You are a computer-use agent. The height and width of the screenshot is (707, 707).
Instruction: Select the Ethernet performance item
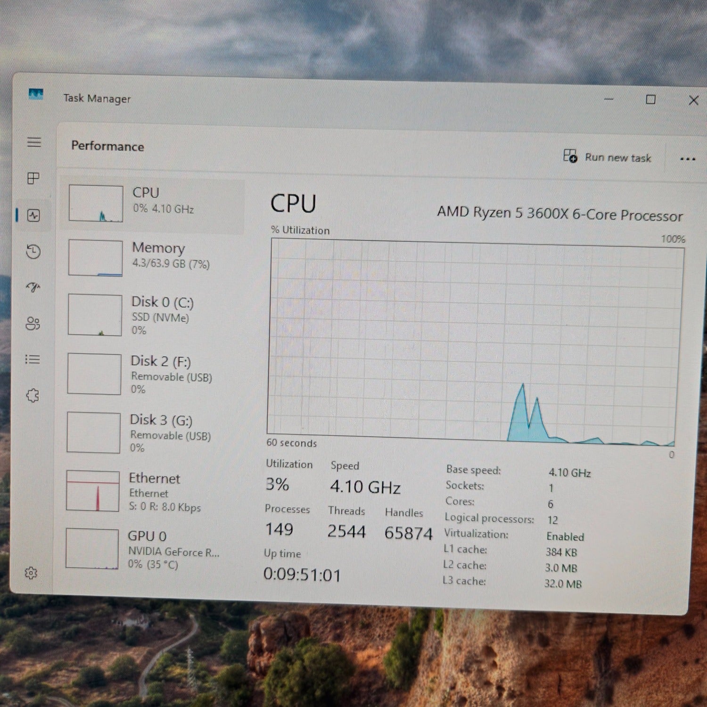[x=152, y=492]
